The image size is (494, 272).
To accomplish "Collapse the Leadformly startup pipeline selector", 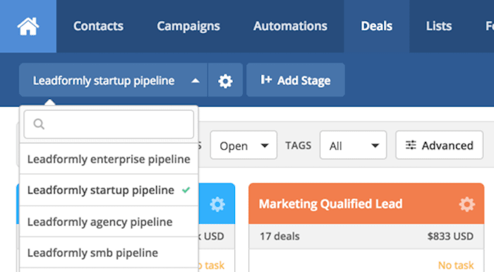I will coord(113,80).
